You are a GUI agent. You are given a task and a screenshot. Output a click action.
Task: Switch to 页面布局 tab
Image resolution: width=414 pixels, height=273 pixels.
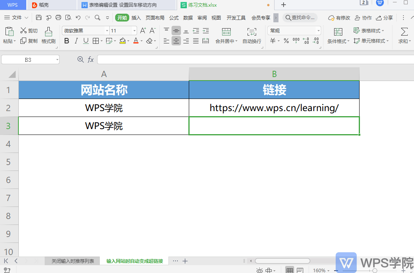pos(155,18)
